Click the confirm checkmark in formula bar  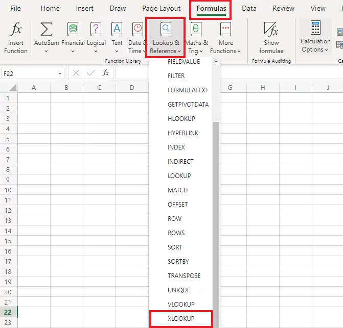(x=91, y=73)
